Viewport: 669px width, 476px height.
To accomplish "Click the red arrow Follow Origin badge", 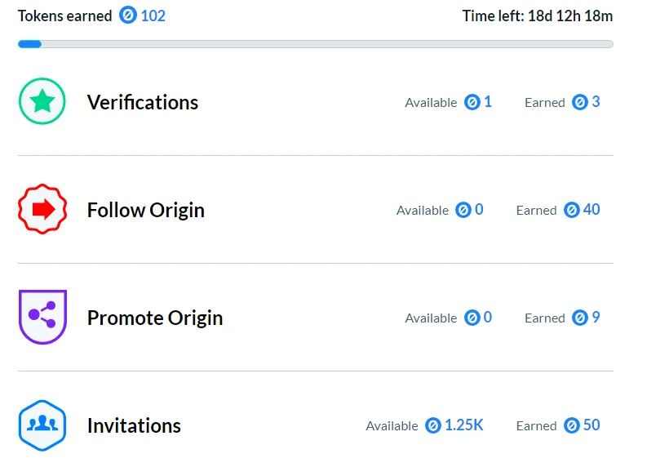I will [x=42, y=209].
